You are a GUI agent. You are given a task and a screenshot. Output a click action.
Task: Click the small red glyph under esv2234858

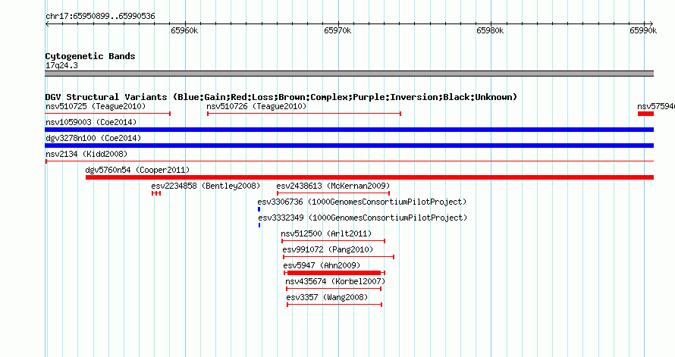pyautogui.click(x=156, y=193)
